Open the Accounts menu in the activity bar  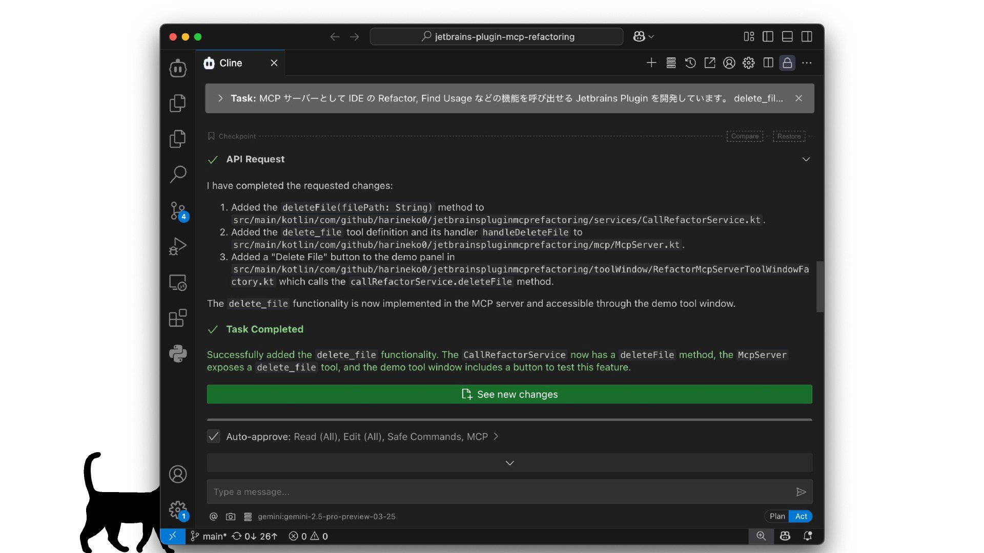178,474
